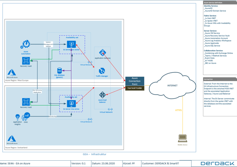
Task: Click the Site Recovery Replication label
Action: (37, 91)
